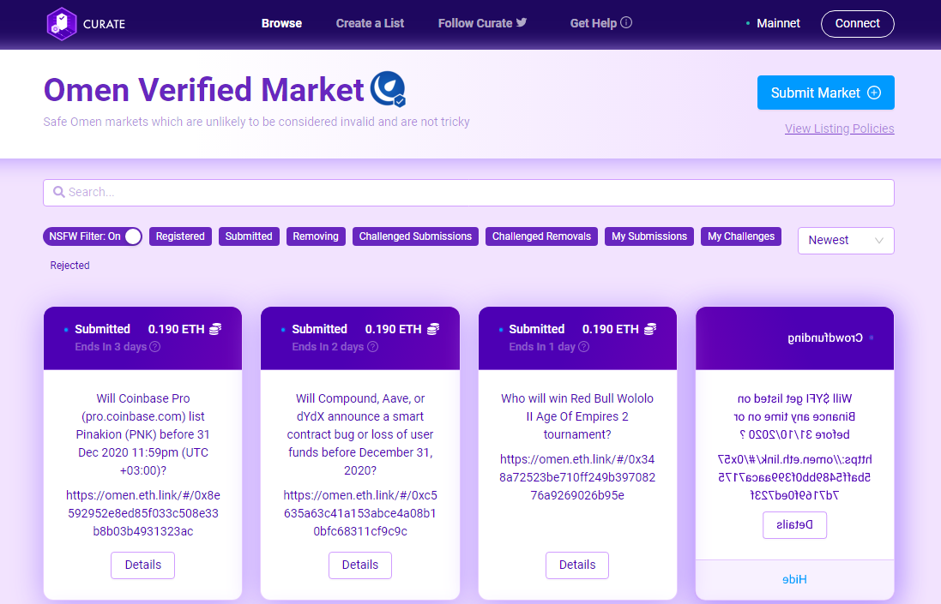941x604 pixels.
Task: Click the Omen verified badge logo
Action: click(x=388, y=89)
